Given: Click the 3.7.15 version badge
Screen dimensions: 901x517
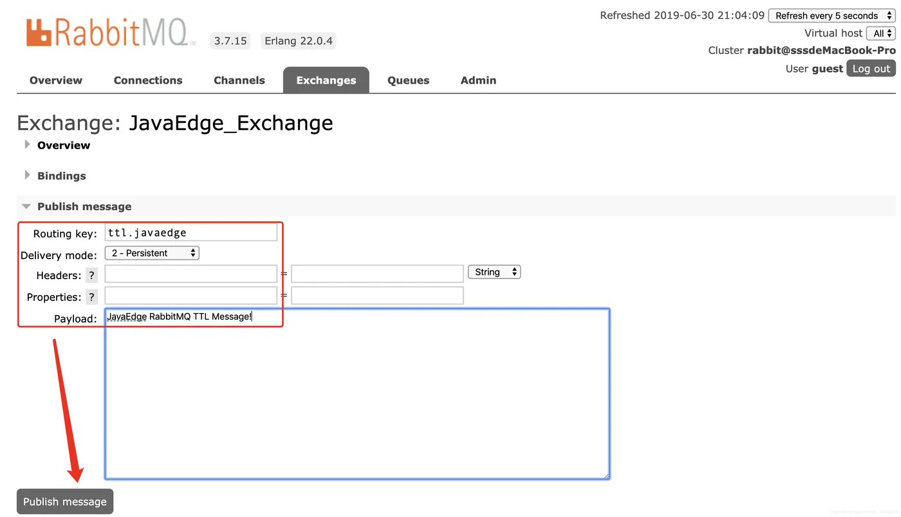Looking at the screenshot, I should [x=230, y=41].
